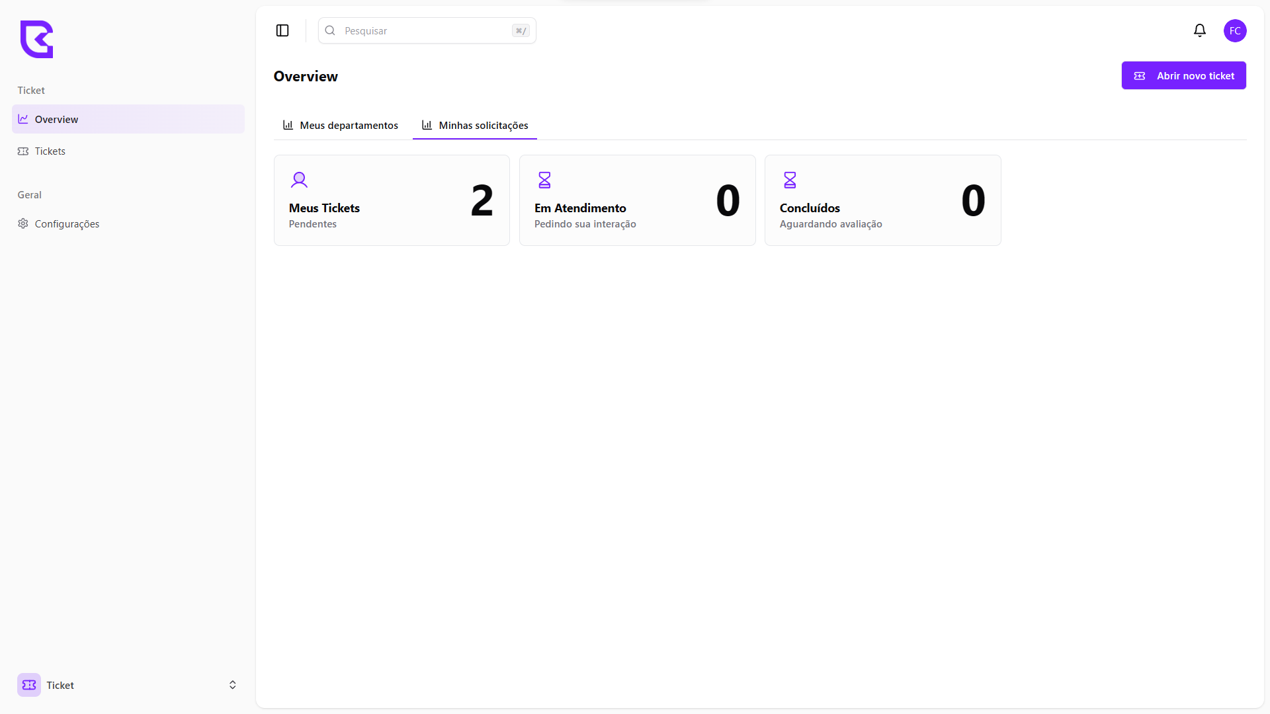Click the Em Atendimento hourglass icon
This screenshot has width=1270, height=714.
(x=544, y=180)
